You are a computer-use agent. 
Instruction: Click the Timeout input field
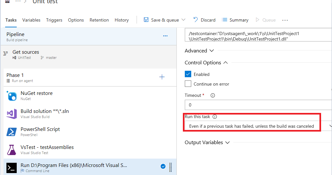click(x=257, y=105)
